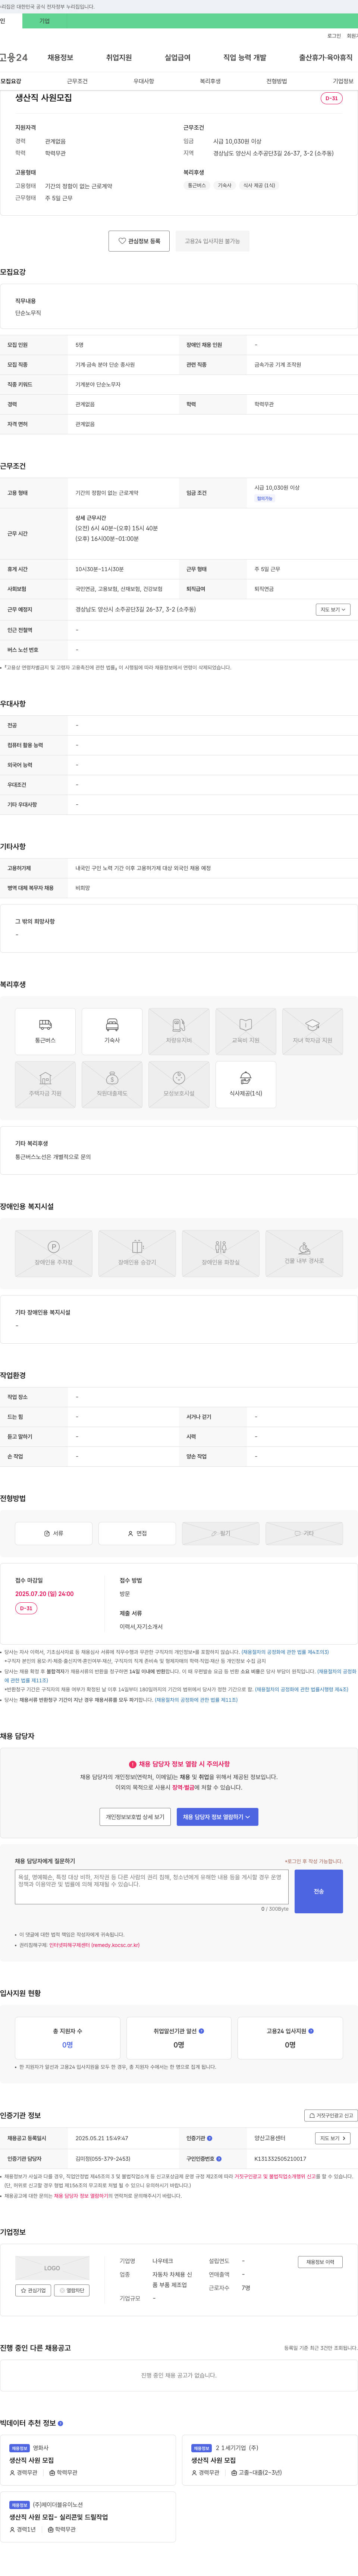Click the question textarea for 채용 담당자

pos(151,1887)
